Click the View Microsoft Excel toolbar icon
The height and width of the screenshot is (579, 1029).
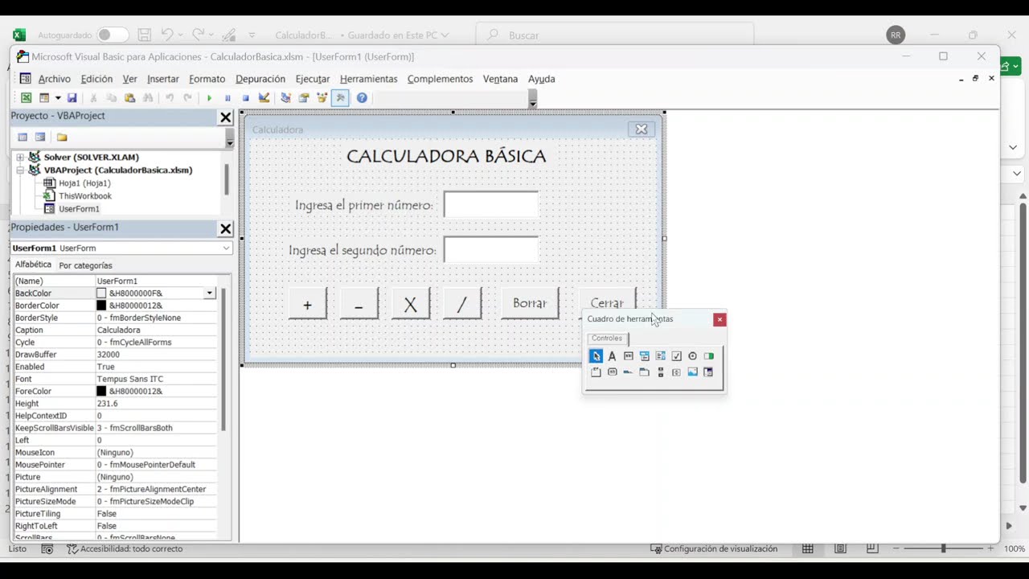click(x=27, y=98)
